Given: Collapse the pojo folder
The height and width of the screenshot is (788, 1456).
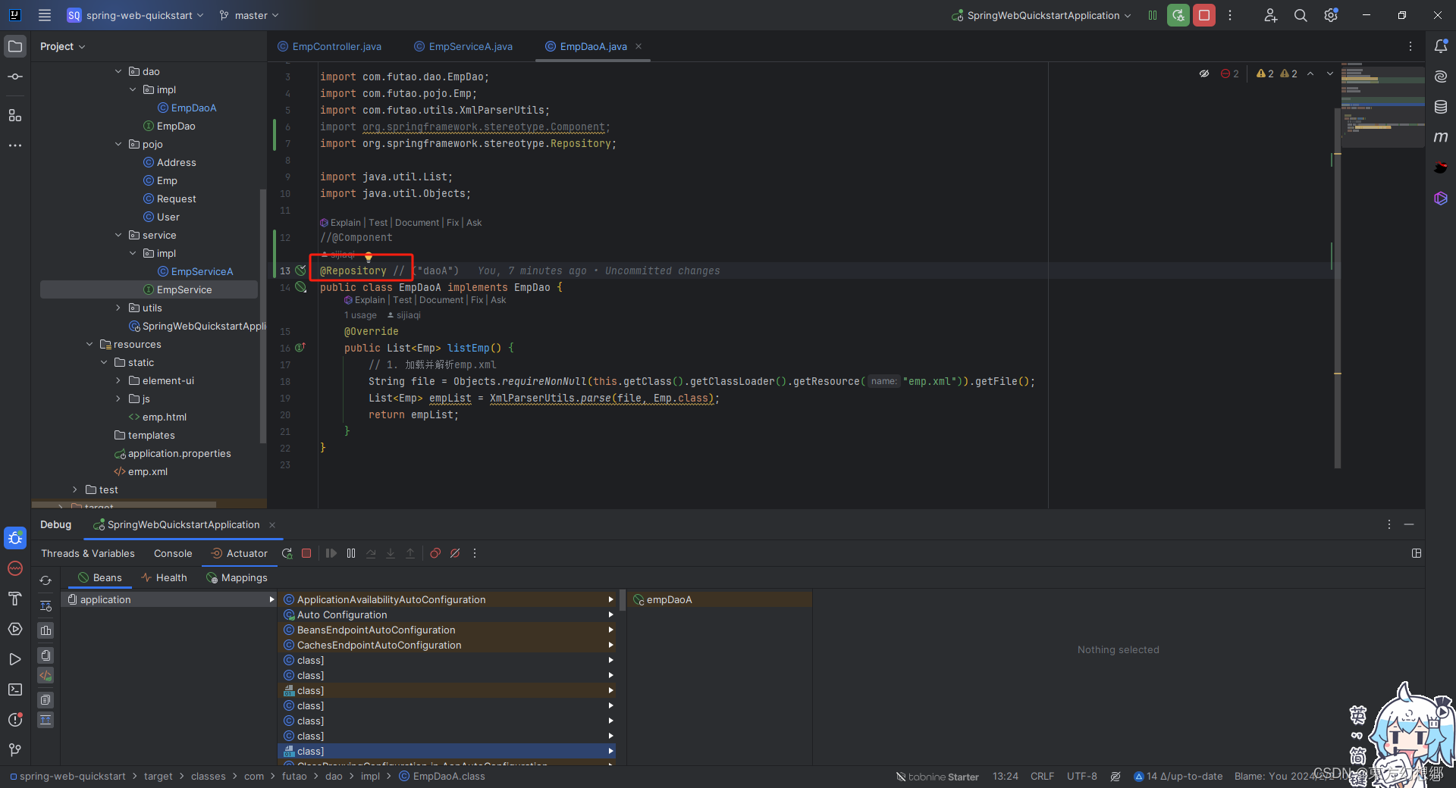Looking at the screenshot, I should [118, 144].
